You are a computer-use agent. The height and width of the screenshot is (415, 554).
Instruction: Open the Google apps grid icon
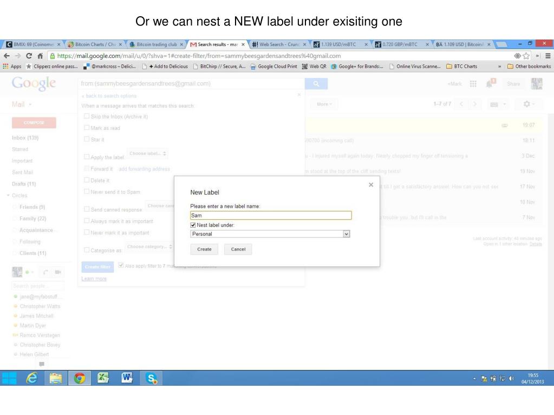point(473,84)
